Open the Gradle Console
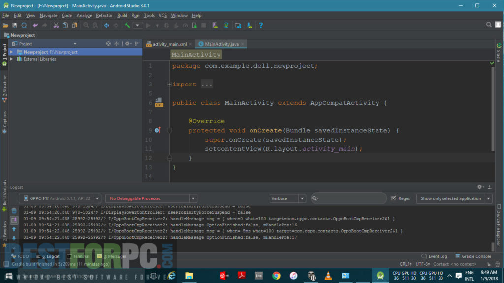This screenshot has height=283, width=504. (x=473, y=256)
